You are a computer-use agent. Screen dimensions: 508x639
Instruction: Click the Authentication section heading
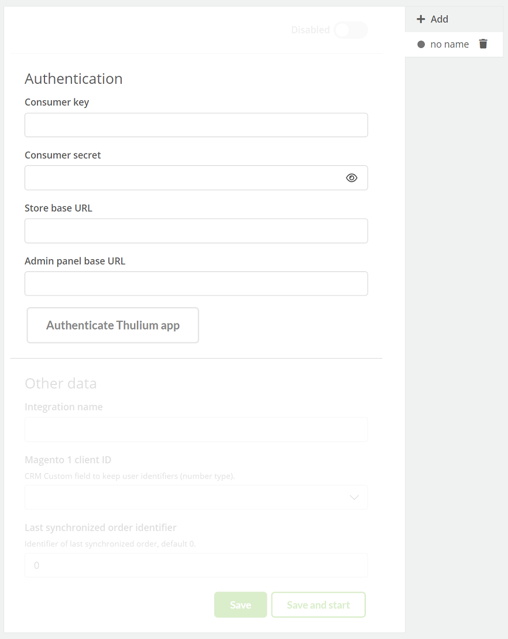pos(74,79)
